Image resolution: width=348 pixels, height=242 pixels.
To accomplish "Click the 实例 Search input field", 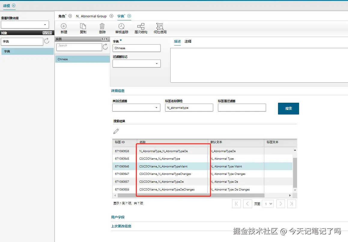I will pos(79,47).
